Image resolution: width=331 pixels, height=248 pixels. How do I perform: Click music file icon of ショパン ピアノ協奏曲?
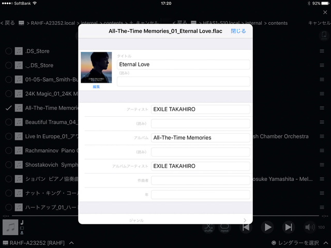click(19, 179)
